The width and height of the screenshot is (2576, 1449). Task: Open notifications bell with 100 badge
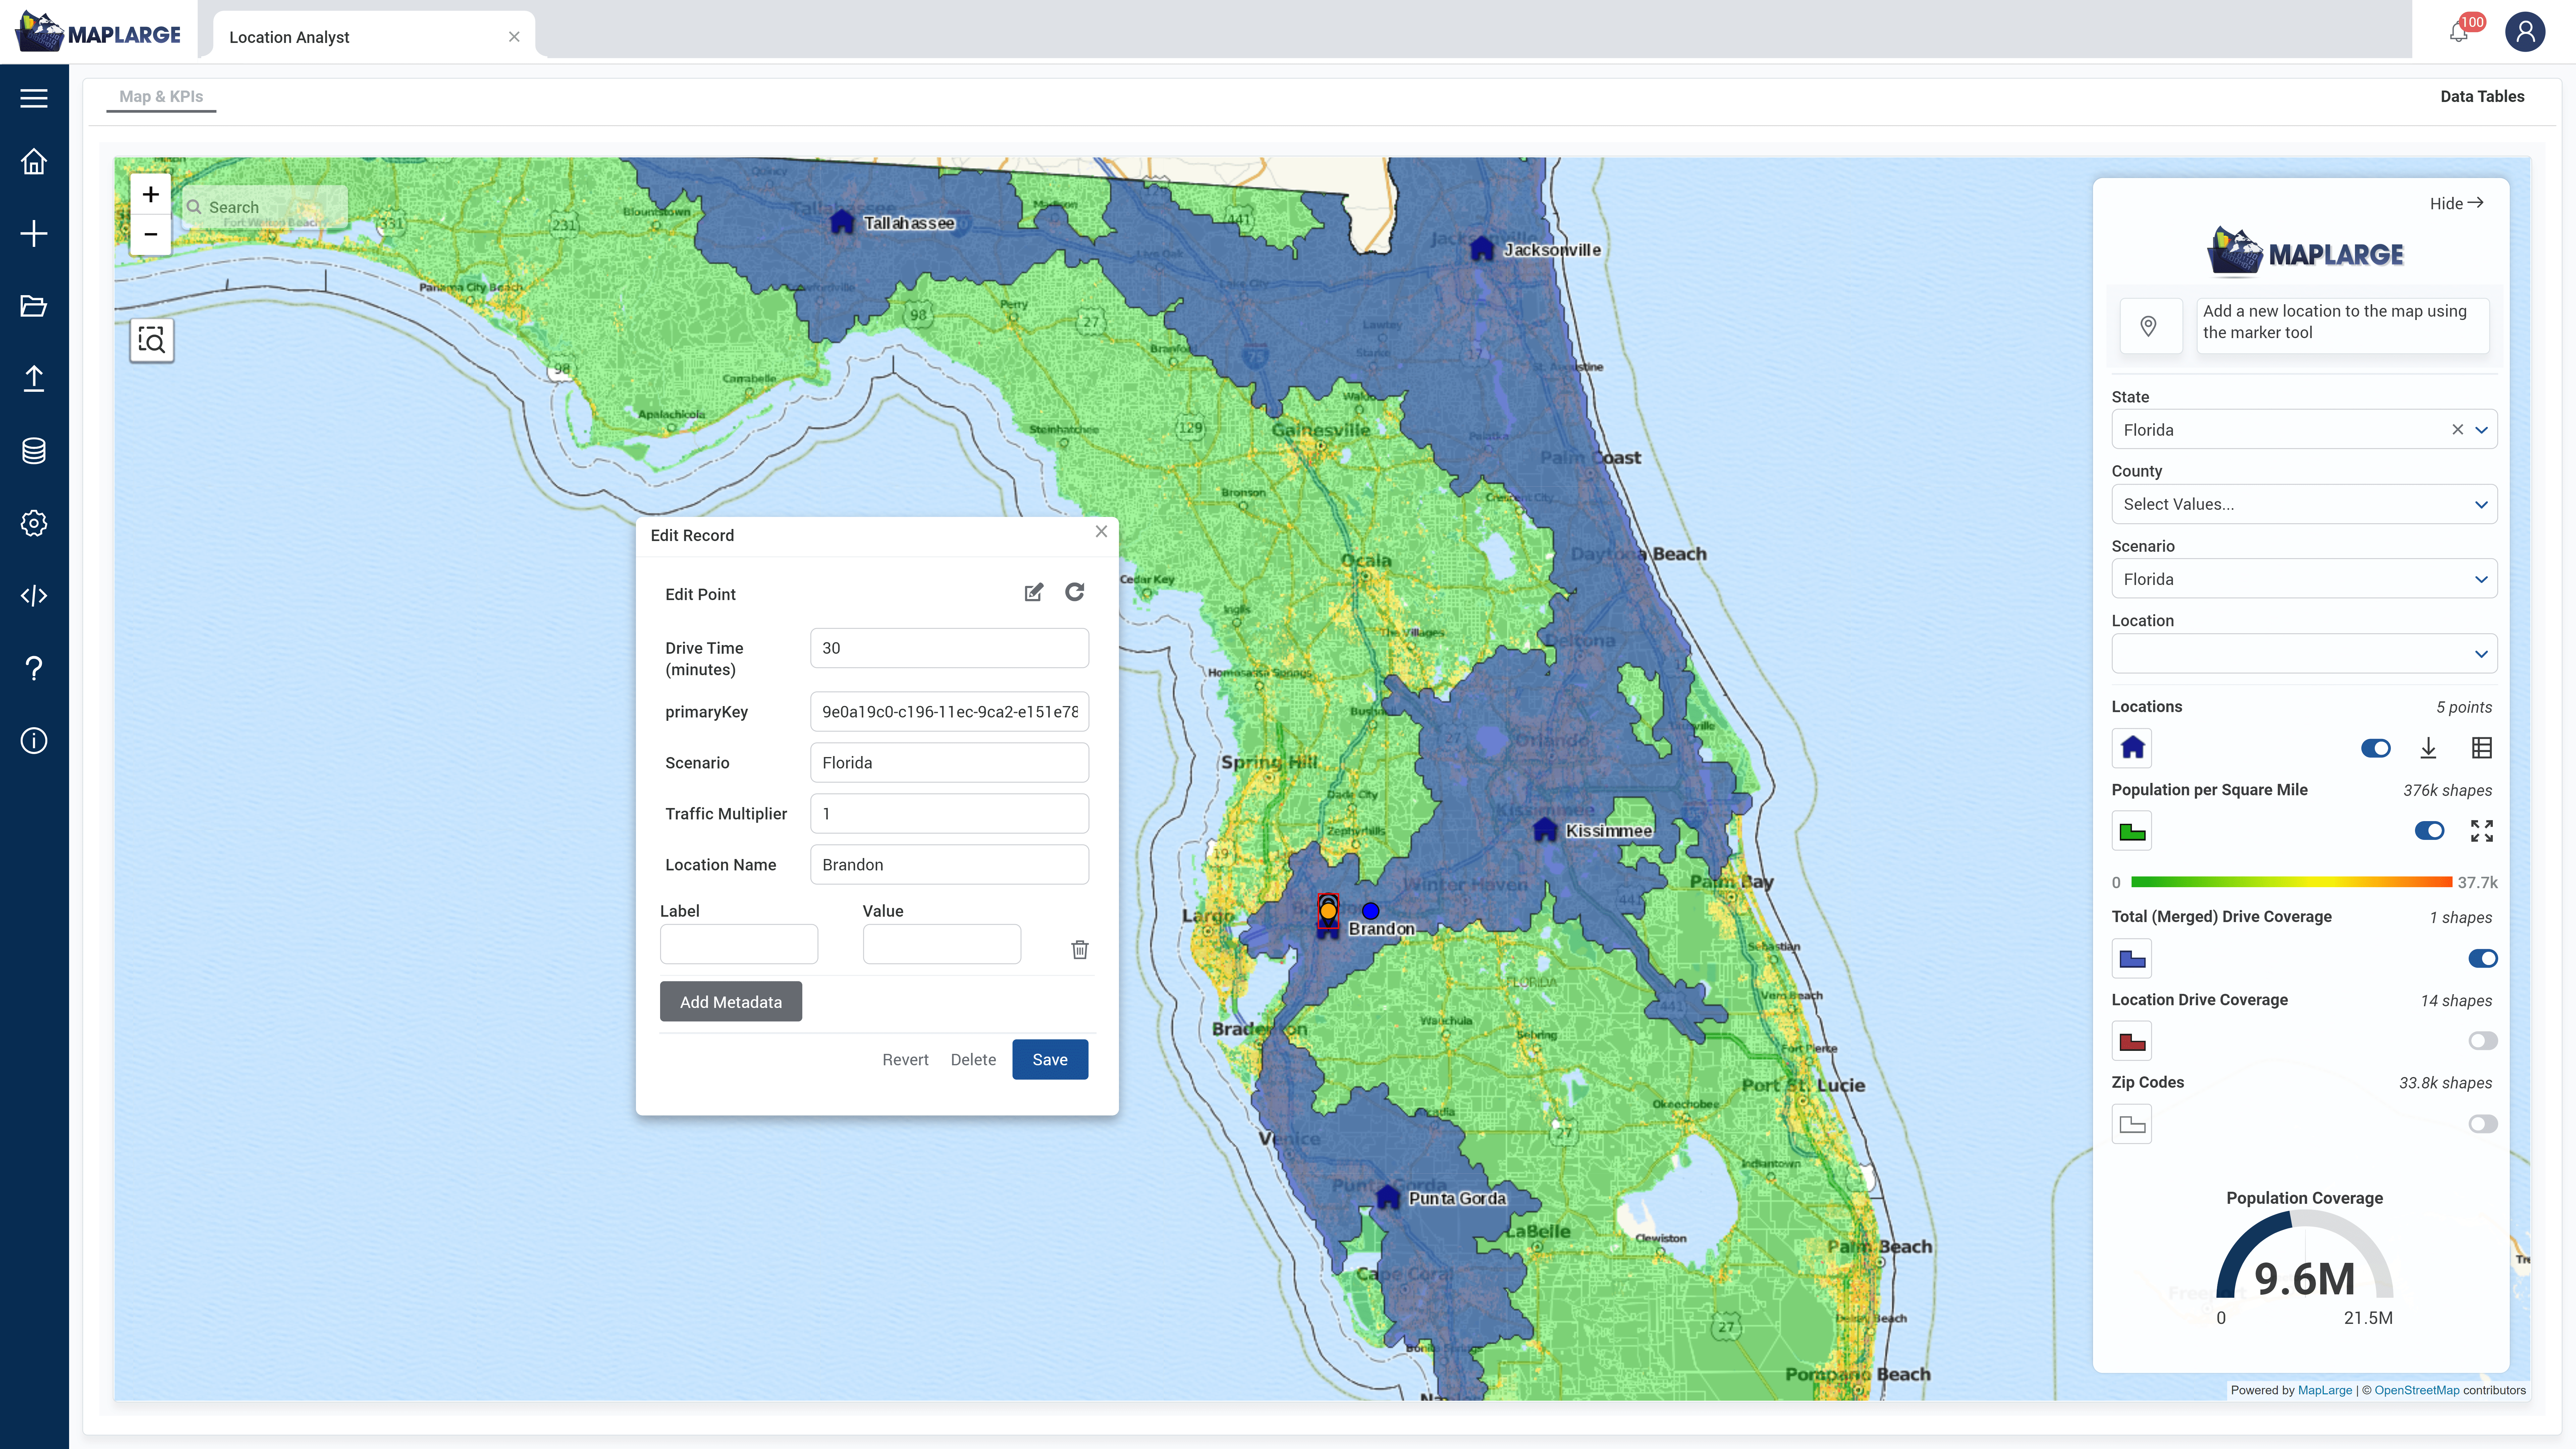tap(2460, 32)
